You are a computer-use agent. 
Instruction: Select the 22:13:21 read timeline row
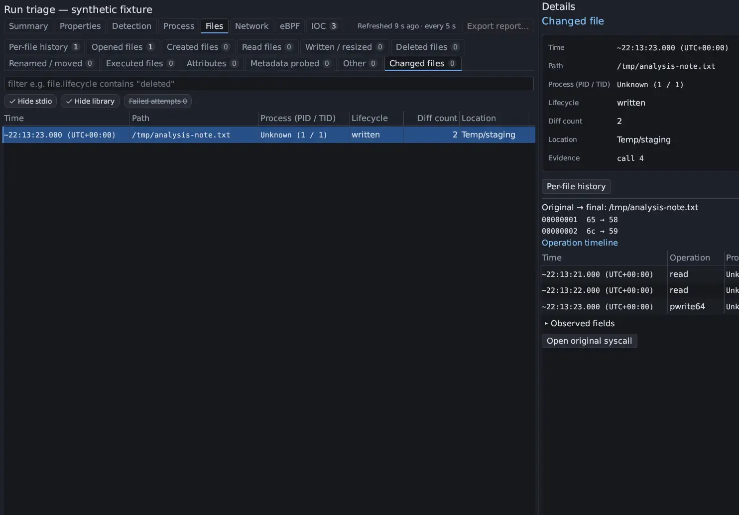coord(640,274)
